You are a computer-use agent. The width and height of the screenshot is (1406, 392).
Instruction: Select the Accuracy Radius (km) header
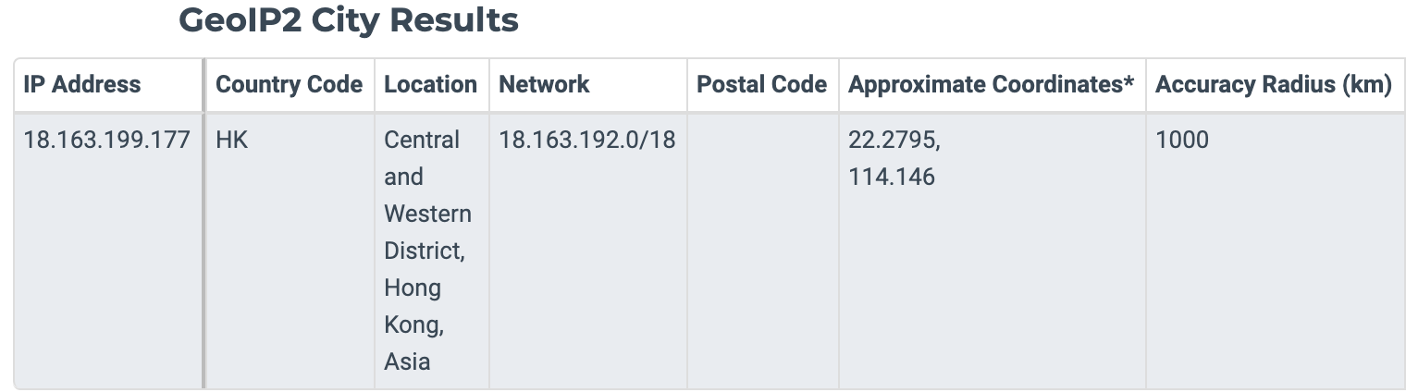pos(1275,85)
